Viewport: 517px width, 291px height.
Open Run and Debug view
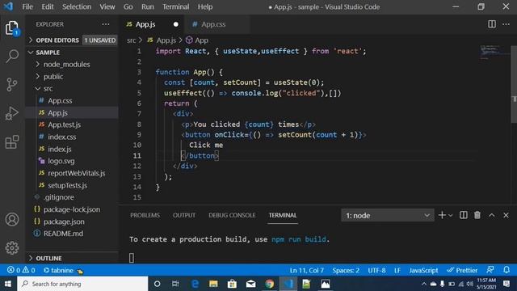pos(12,113)
